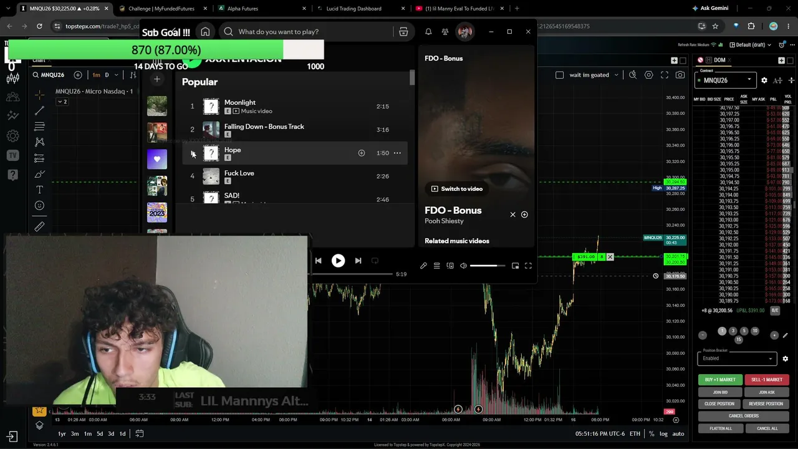Enter chart fullscreen mode
This screenshot has width=798, height=449.
click(x=665, y=75)
